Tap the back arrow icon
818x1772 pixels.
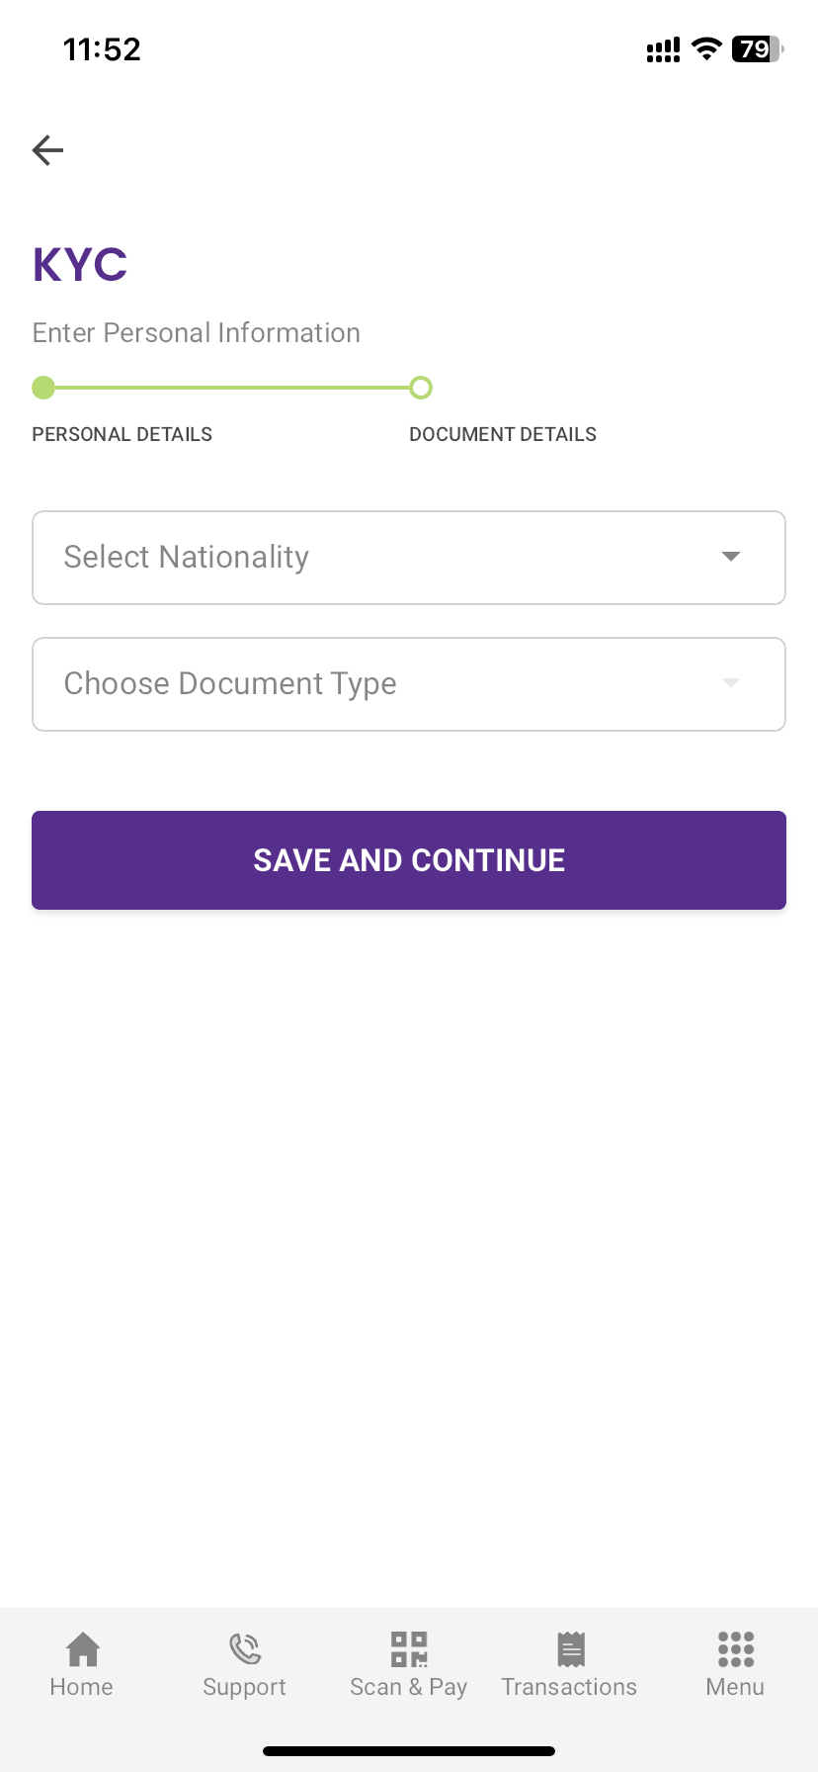pos(47,150)
